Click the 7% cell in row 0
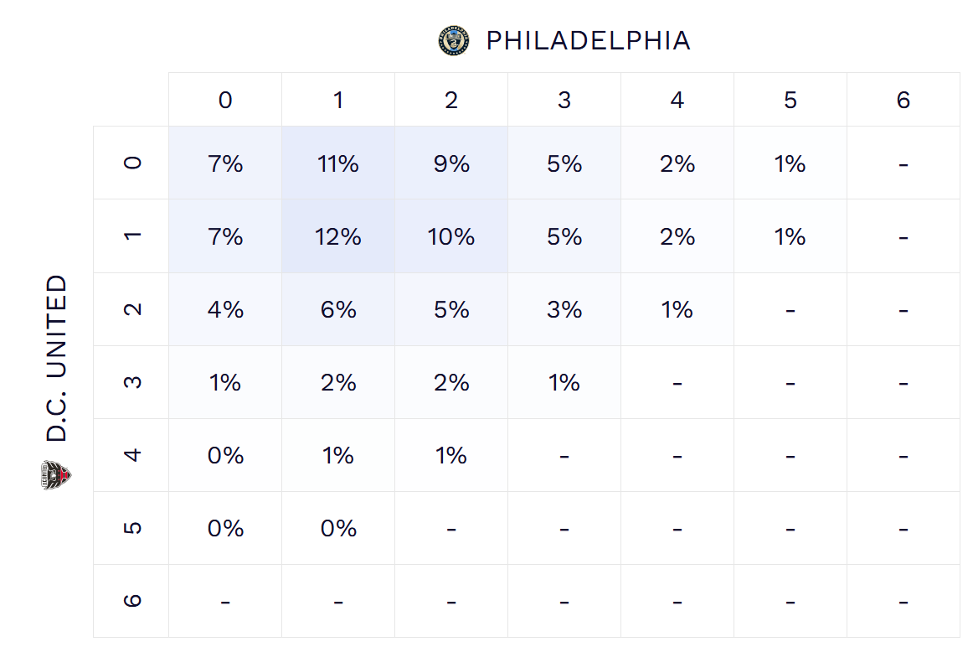Image resolution: width=973 pixels, height=647 pixels. coord(225,163)
